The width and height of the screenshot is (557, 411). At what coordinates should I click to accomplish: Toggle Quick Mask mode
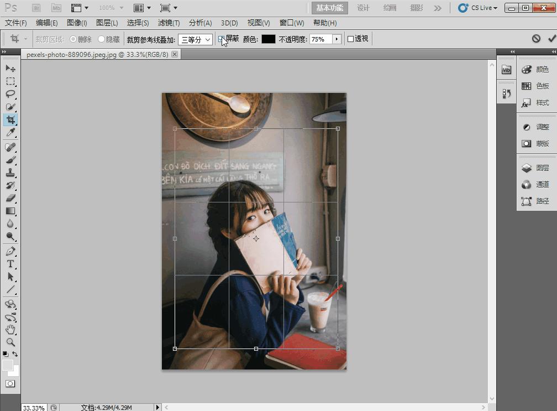coord(10,384)
